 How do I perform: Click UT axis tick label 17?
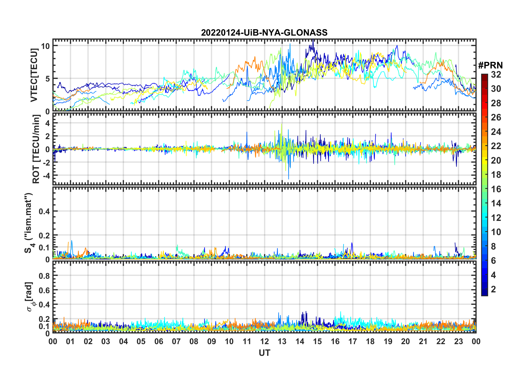[x=353, y=341]
